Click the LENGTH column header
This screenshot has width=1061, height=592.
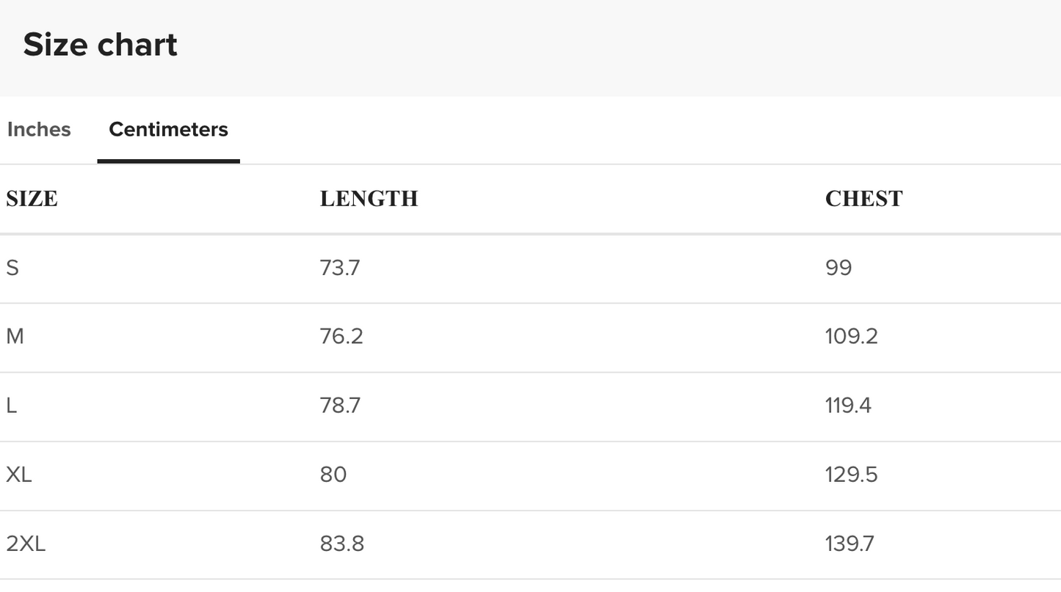(369, 199)
